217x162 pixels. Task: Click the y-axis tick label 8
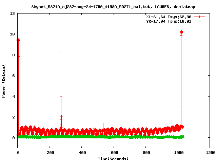tap(14, 55)
